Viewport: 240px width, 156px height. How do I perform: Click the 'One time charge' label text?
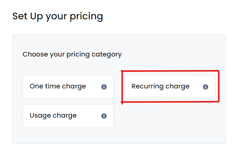(x=58, y=87)
